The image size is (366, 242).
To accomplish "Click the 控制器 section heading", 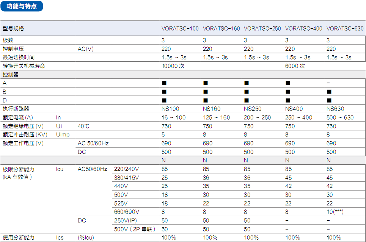I will (x=11, y=75).
